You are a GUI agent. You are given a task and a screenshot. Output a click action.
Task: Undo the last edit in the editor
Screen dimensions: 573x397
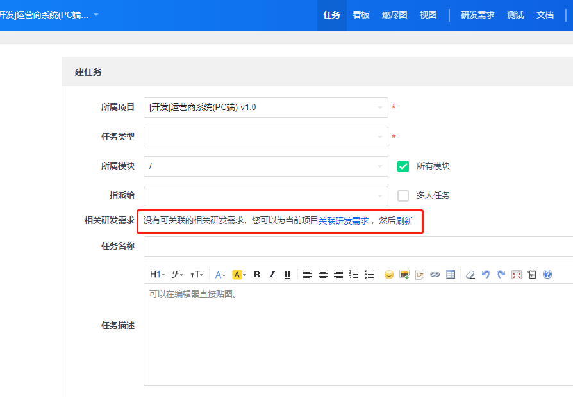tap(486, 274)
